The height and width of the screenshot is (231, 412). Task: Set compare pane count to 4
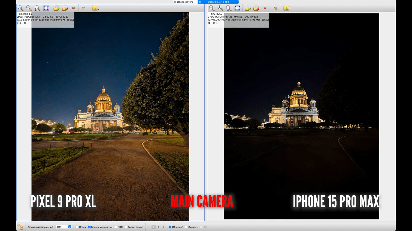coord(164,227)
